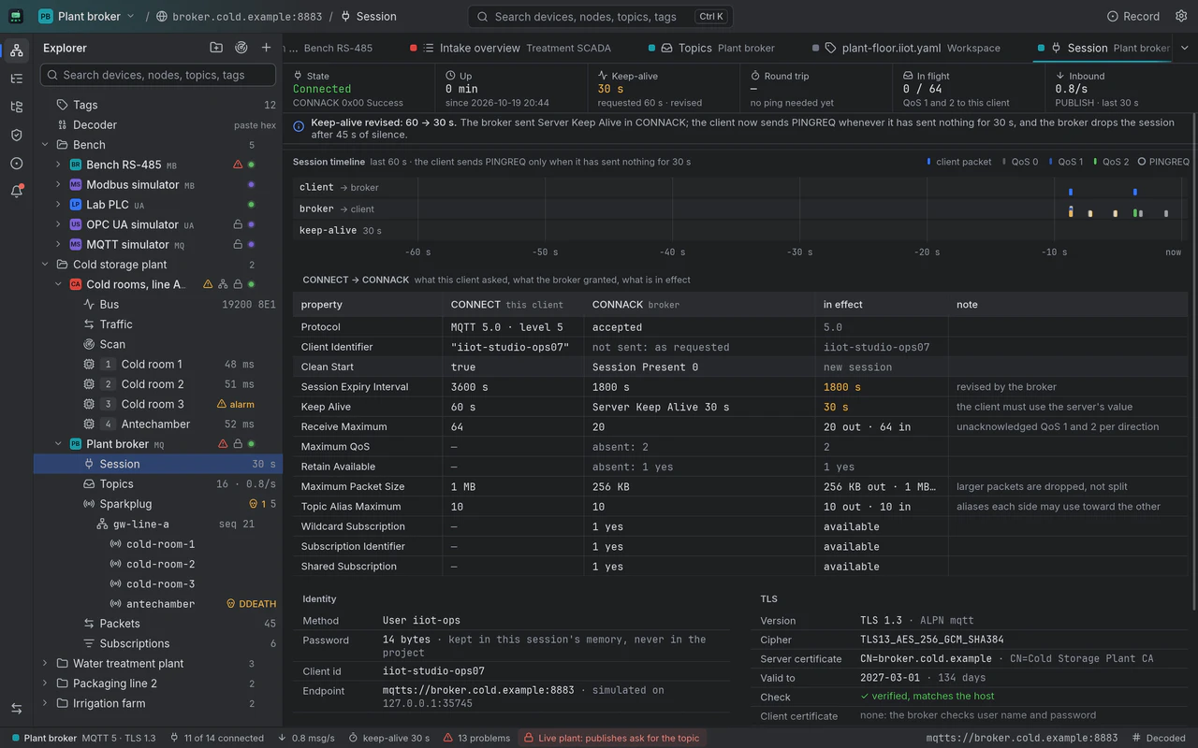Collapse the Cold rooms line node
This screenshot has height=748, width=1198.
click(x=58, y=284)
